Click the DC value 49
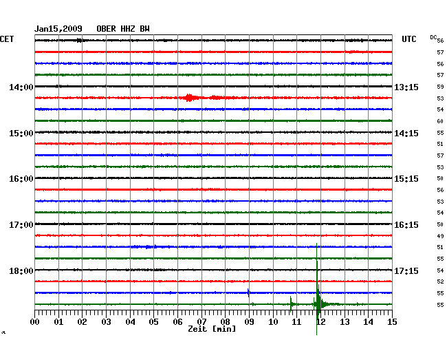Viewport: 447px width, 340px height. coord(440,236)
